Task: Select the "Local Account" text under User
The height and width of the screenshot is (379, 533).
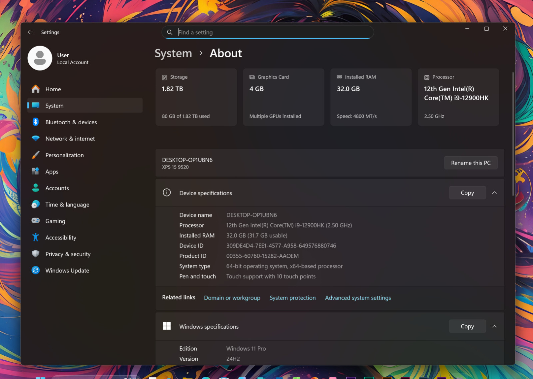Action: 73,62
